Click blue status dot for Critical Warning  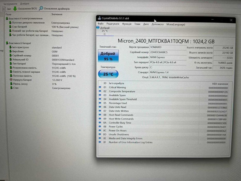tap(100, 87)
